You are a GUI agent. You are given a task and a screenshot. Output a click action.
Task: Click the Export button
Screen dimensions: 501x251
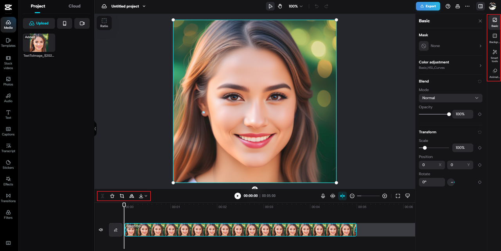(x=428, y=6)
